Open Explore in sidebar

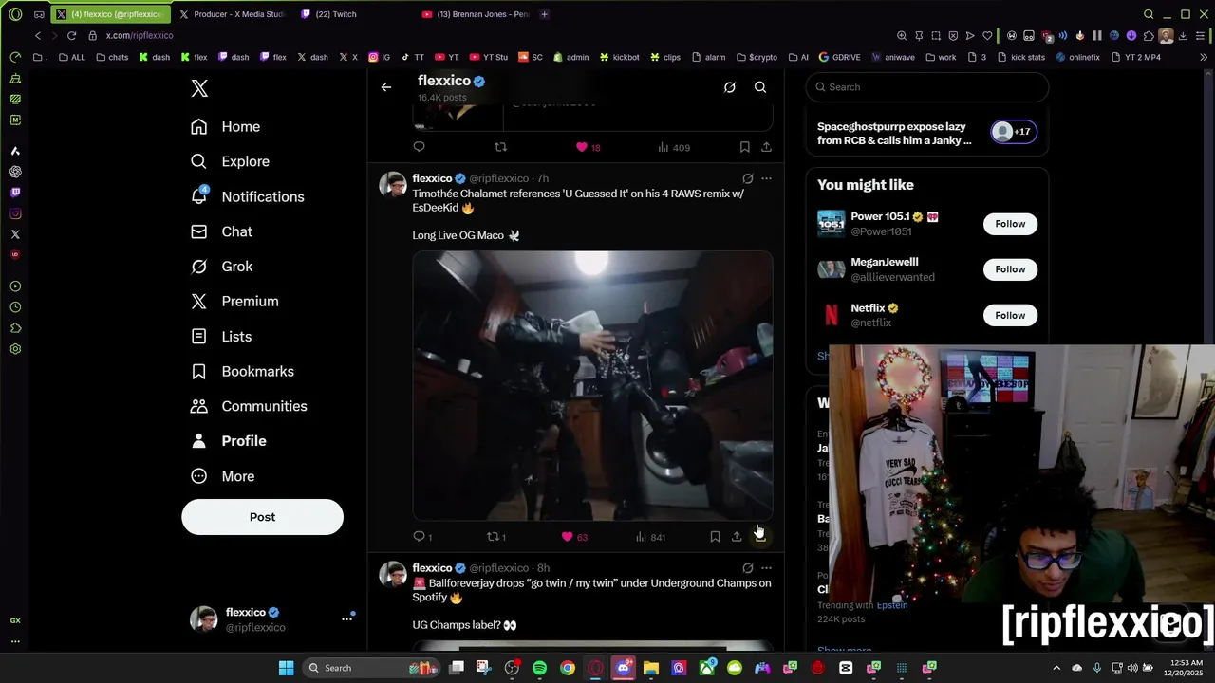[x=230, y=162]
